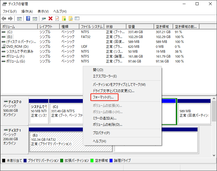Click the DVD_ROM (D:) disc icon
Screen dimensions: 217x171
point(4,46)
